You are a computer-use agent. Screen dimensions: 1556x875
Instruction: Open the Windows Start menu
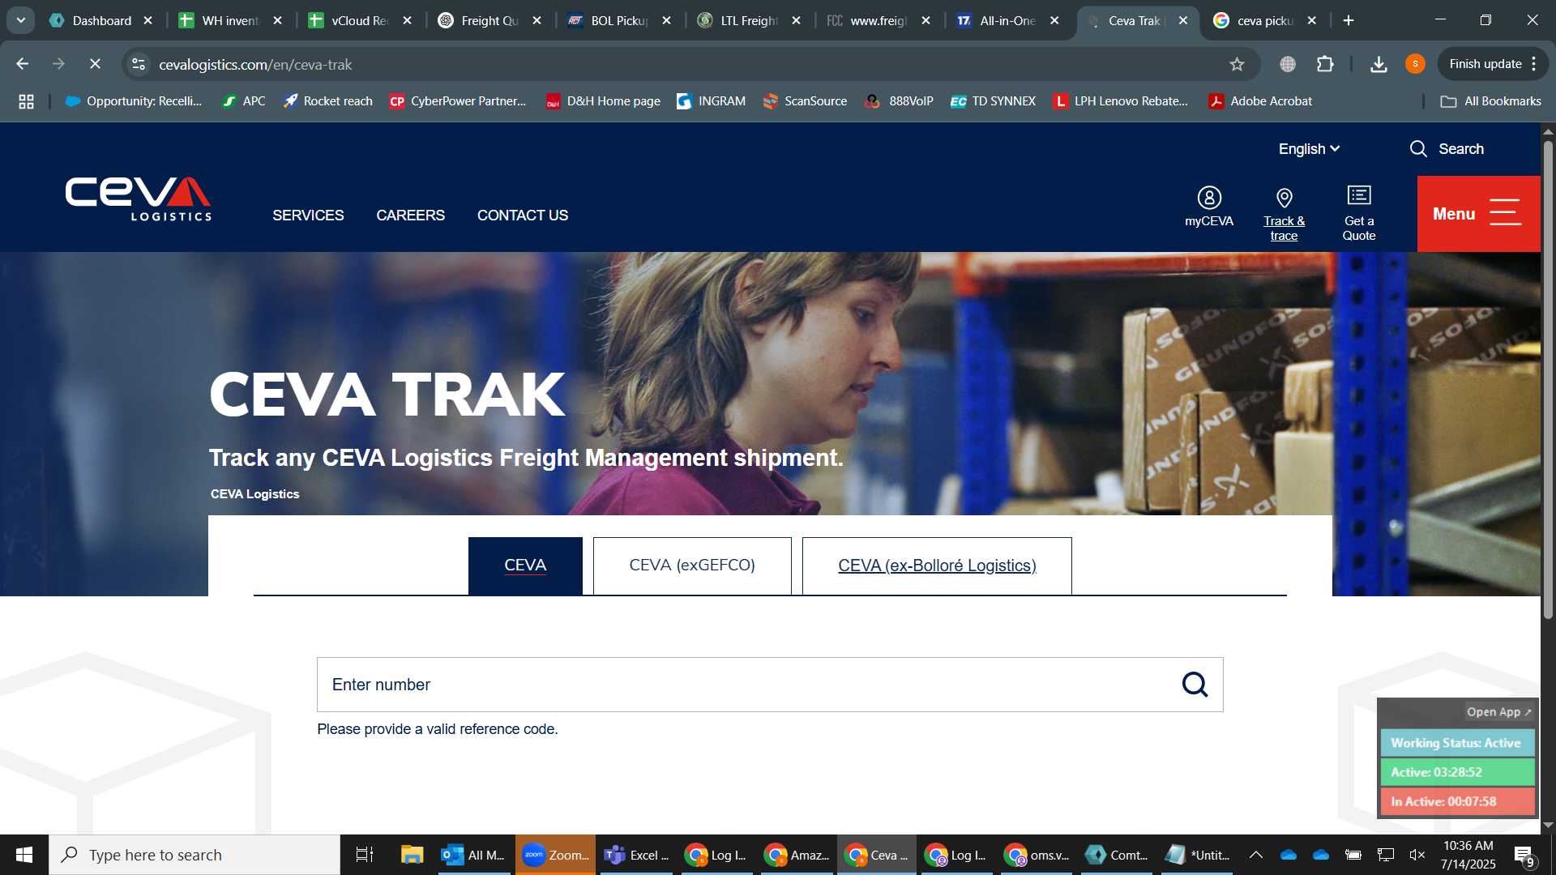[x=24, y=855]
